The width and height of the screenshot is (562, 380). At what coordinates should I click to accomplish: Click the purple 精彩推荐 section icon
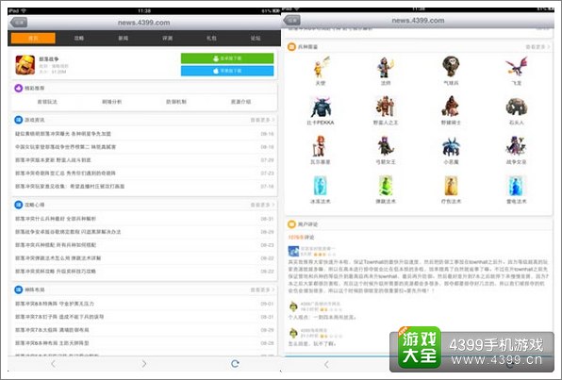(x=19, y=88)
